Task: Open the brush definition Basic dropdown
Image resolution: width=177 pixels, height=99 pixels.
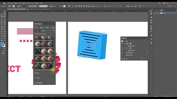Action: click(48, 6)
